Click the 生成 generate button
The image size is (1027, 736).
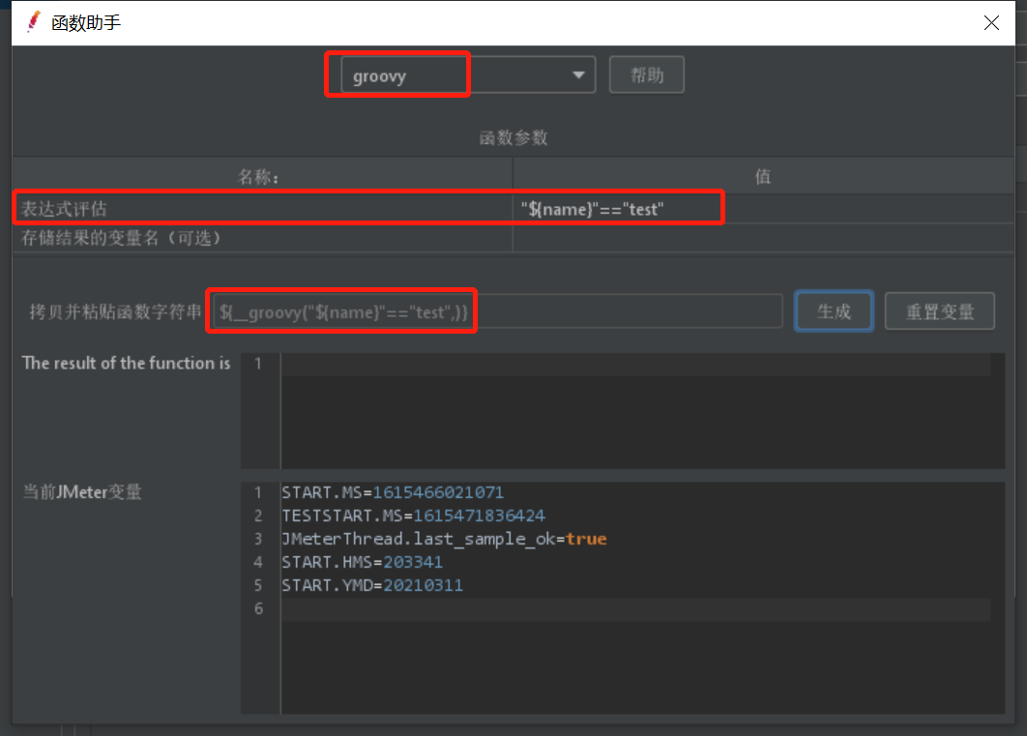[x=834, y=311]
